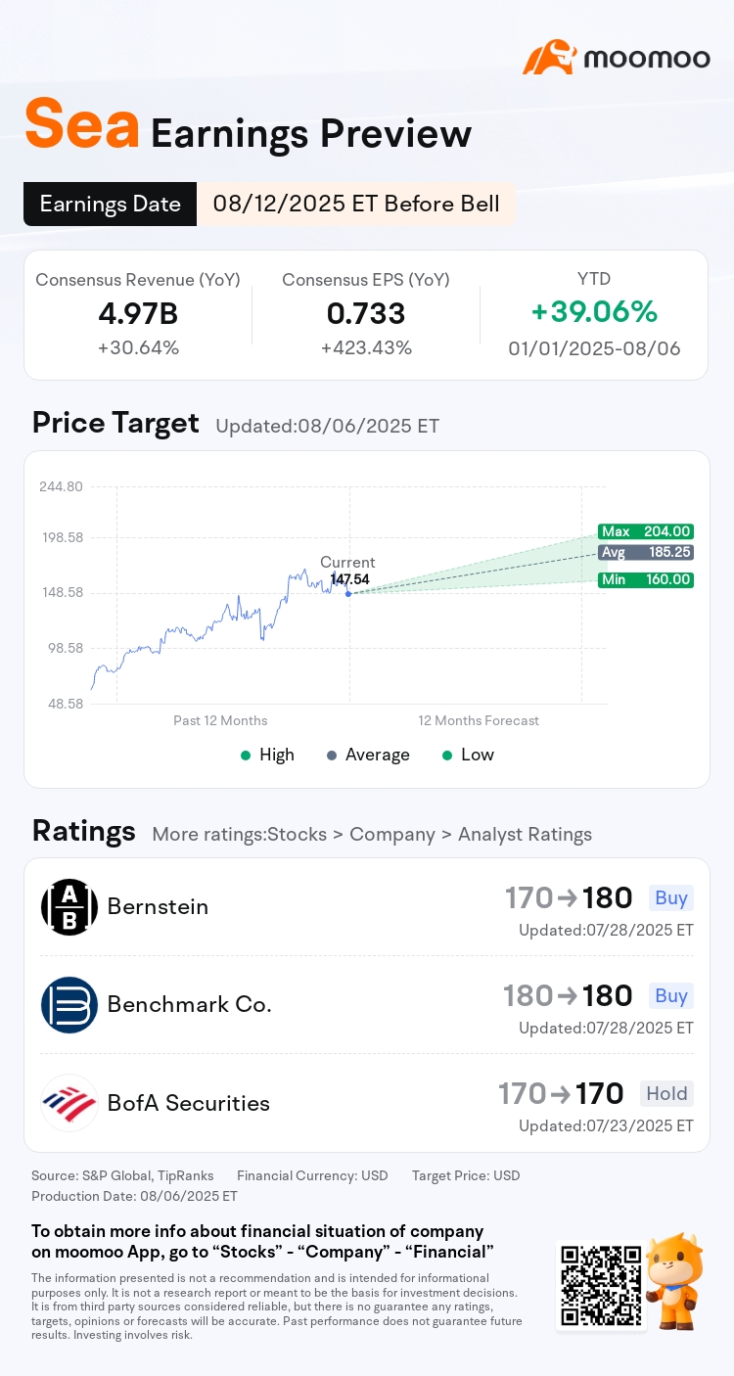Click the Benchmark Co. logo icon

point(69,1004)
